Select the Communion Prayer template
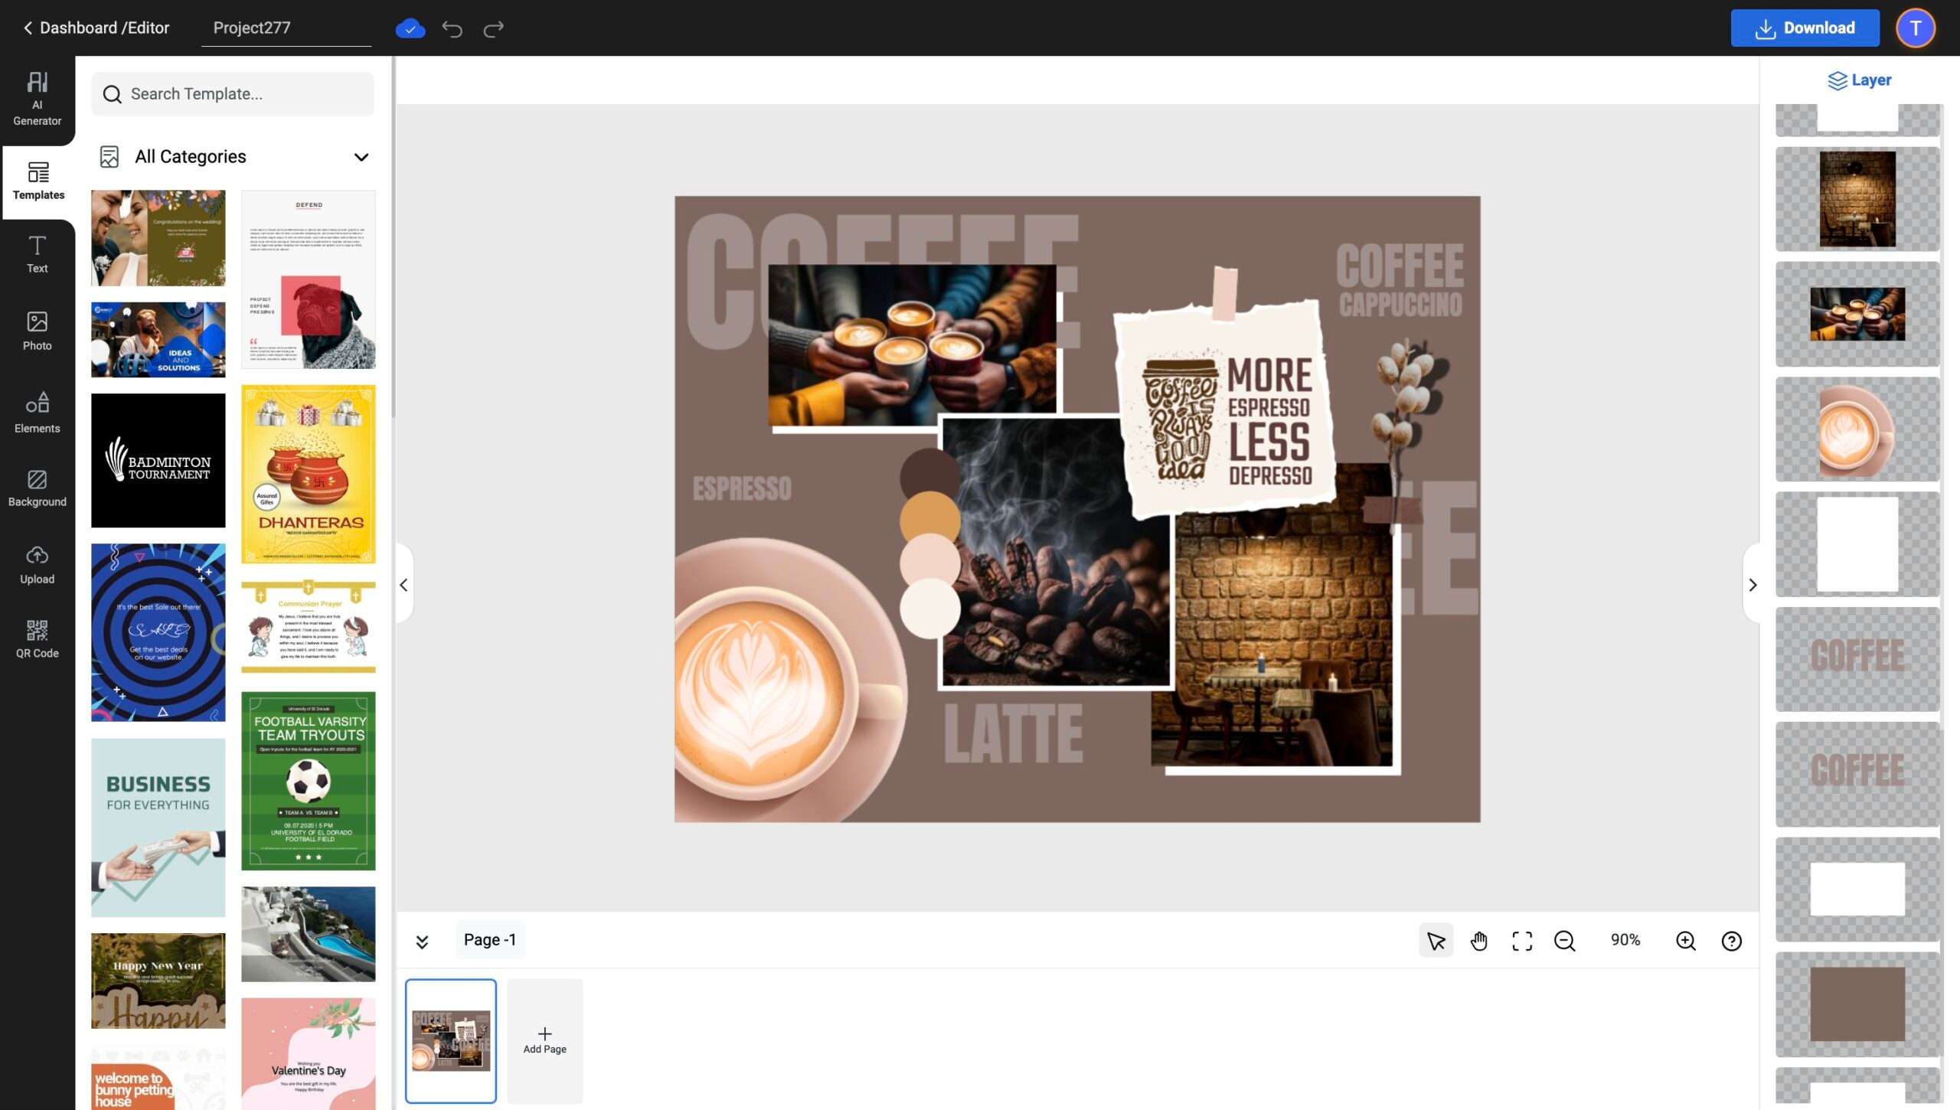Screen dimensions: 1960x1110 tap(309, 627)
